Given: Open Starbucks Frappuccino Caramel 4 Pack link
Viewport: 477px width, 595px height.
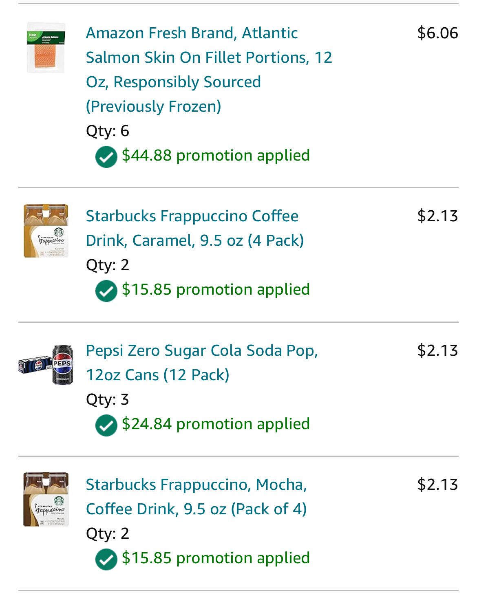Looking at the screenshot, I should [x=195, y=228].
